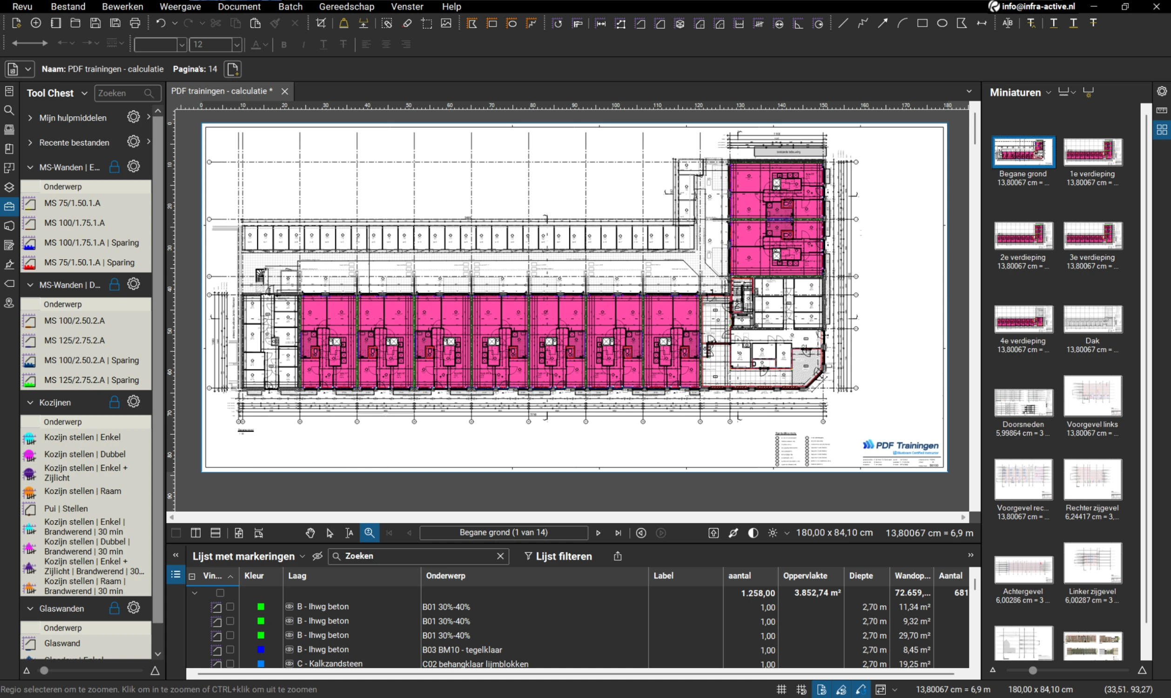
Task: Toggle lock on Kozijnen tool set
Action: tap(114, 402)
